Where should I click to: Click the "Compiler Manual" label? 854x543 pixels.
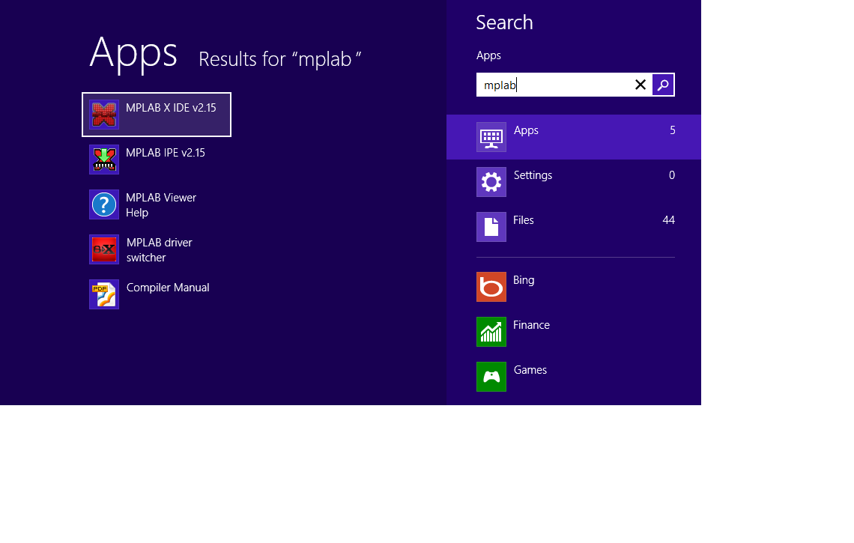[x=168, y=288]
